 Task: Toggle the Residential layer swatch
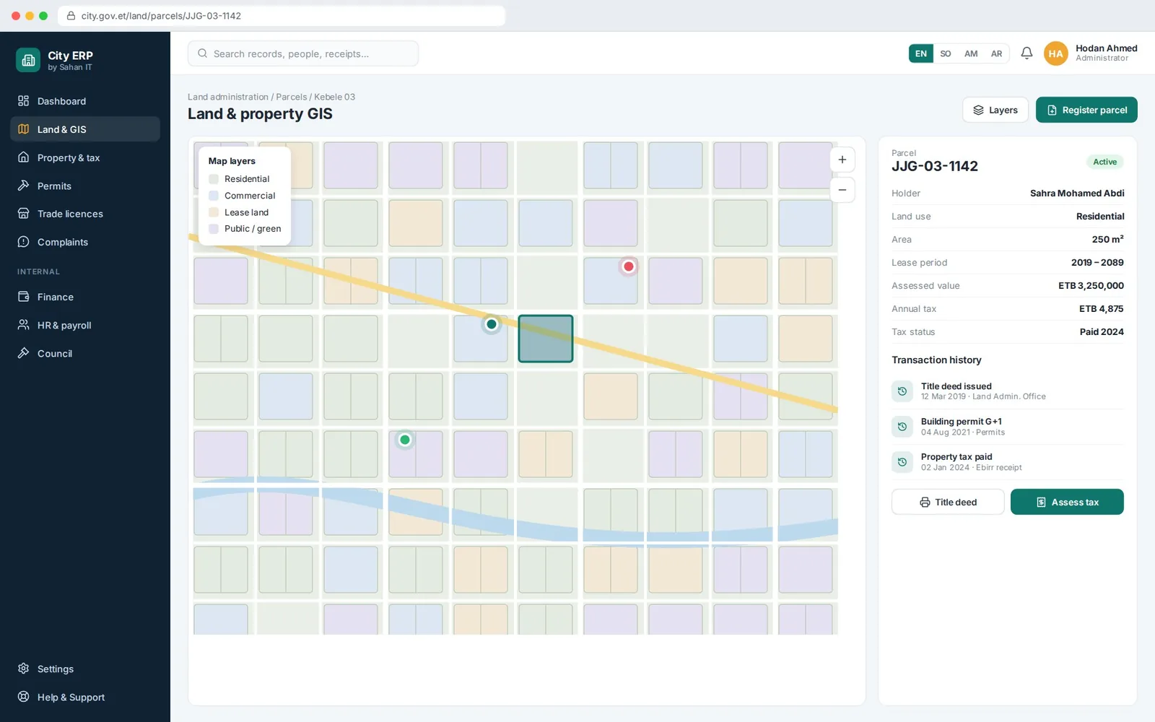[x=214, y=179]
